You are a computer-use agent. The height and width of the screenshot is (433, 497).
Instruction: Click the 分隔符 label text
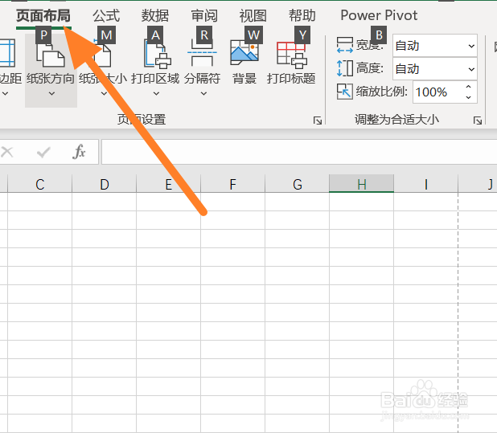(x=202, y=79)
